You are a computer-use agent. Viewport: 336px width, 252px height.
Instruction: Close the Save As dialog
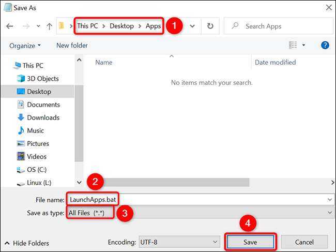[x=329, y=8]
